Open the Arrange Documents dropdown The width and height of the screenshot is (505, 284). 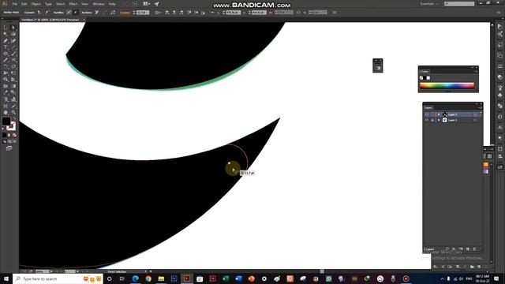point(147,4)
